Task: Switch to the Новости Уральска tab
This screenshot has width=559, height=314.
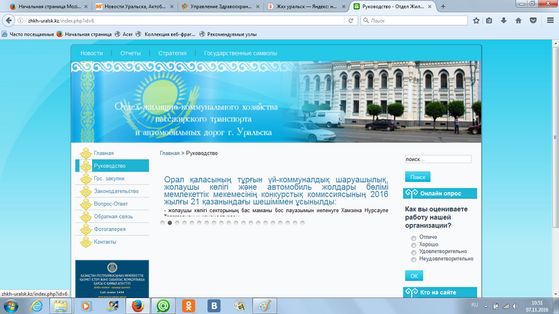Action: [135, 6]
